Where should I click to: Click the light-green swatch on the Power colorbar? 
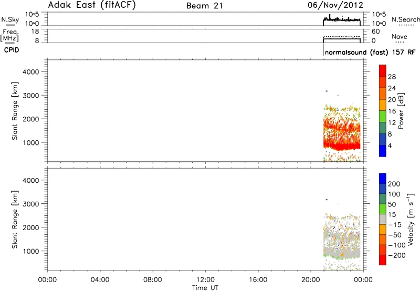[x=383, y=117]
